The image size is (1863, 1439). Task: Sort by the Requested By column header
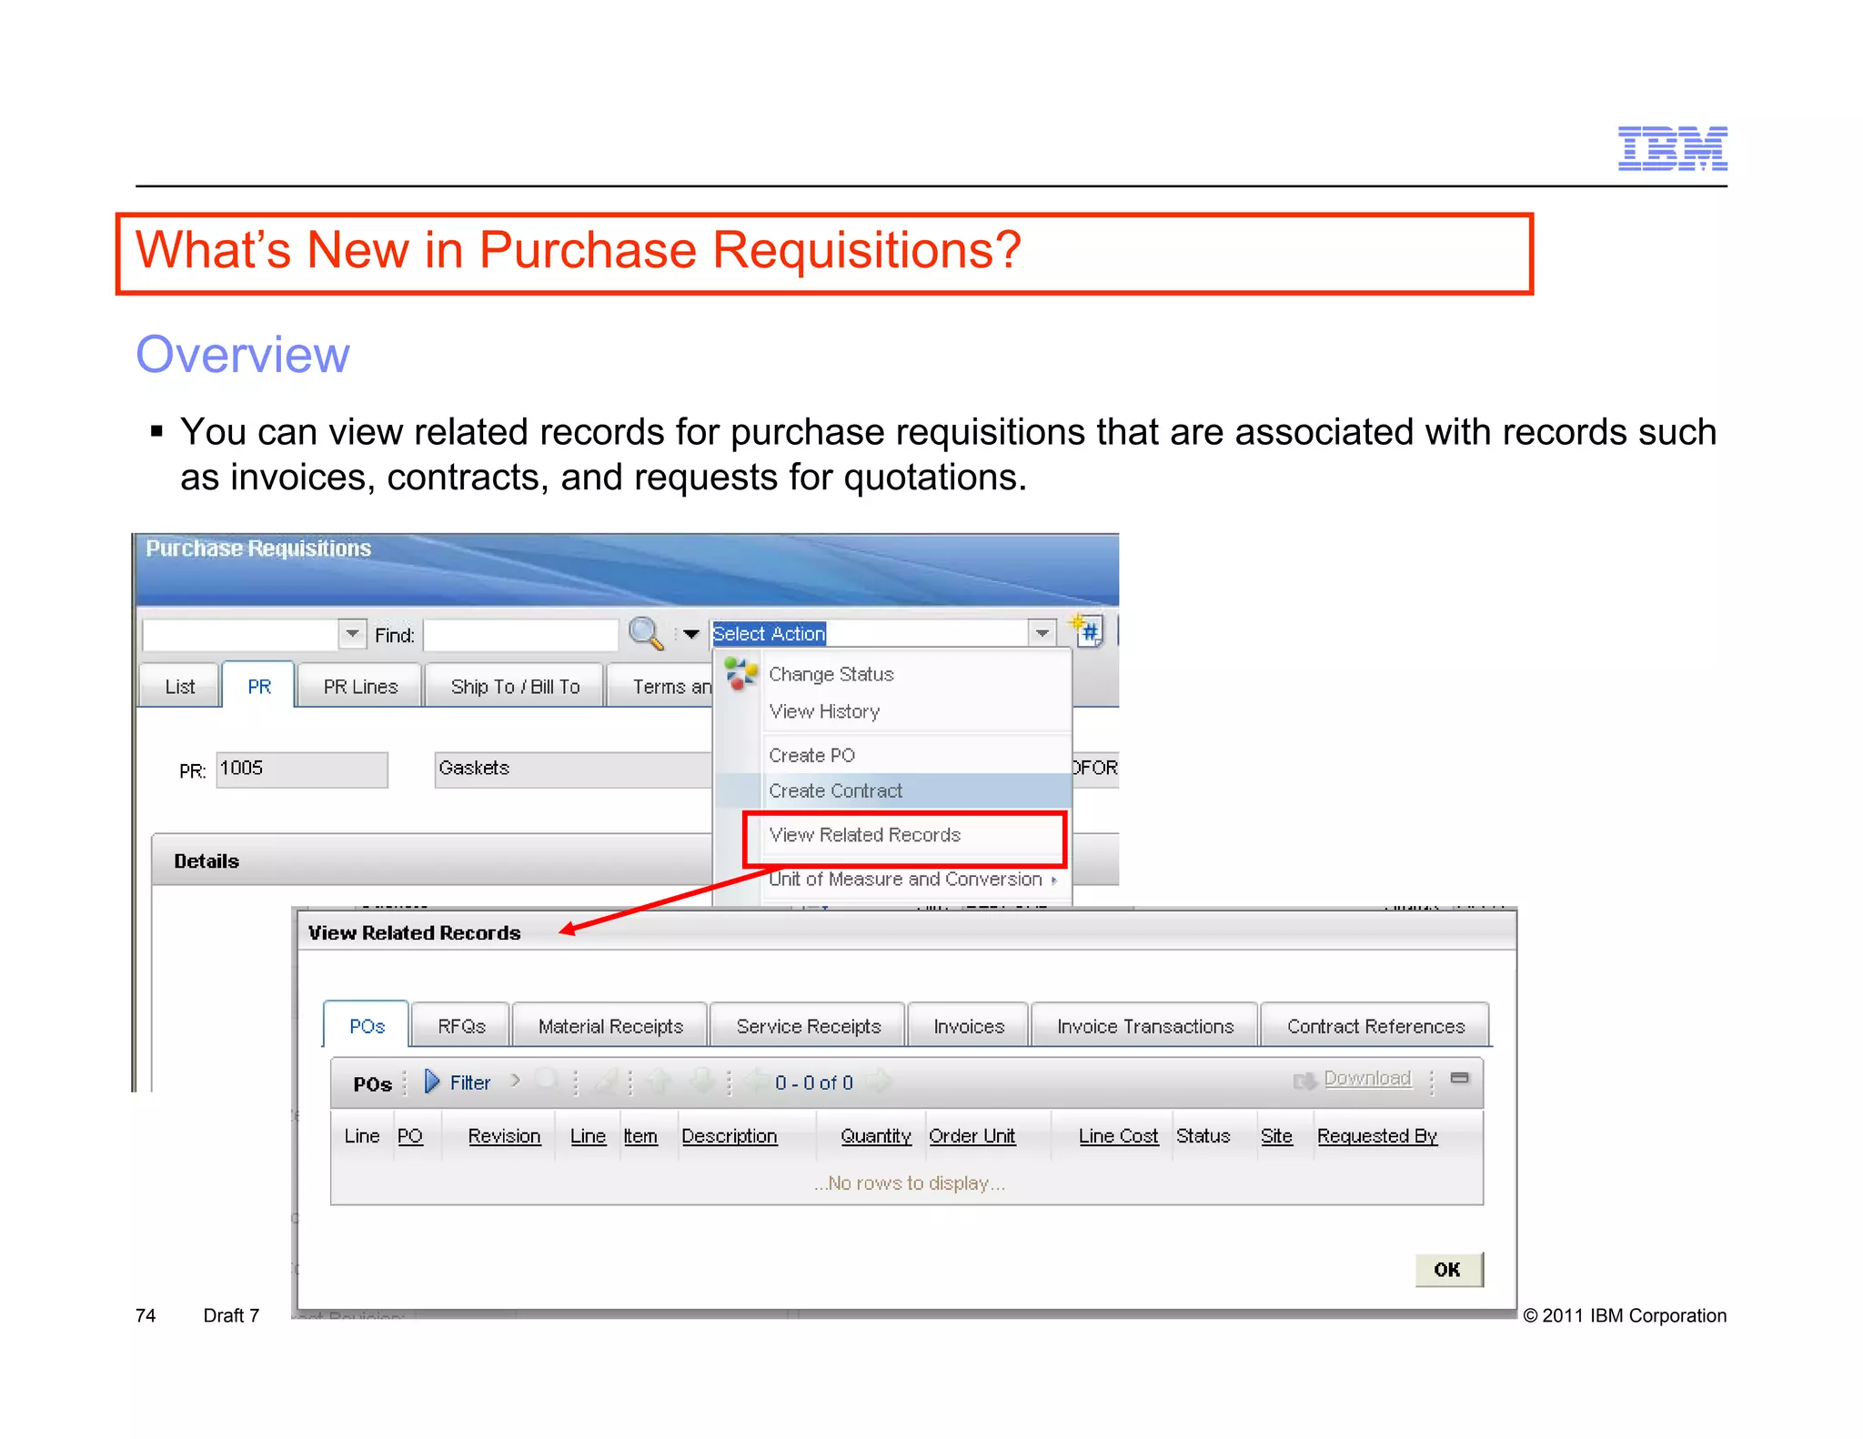1377,1136
